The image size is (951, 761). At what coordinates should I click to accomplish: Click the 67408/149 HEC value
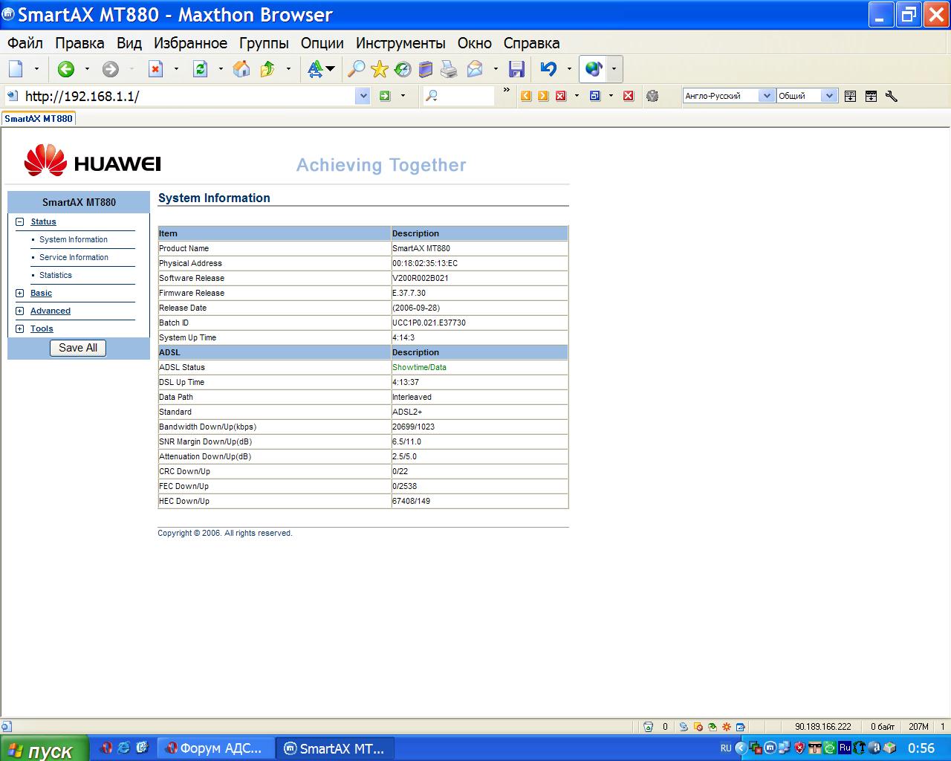[x=411, y=501]
